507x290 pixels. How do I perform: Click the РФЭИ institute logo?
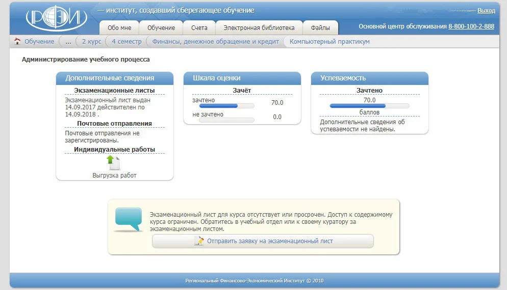click(x=57, y=18)
